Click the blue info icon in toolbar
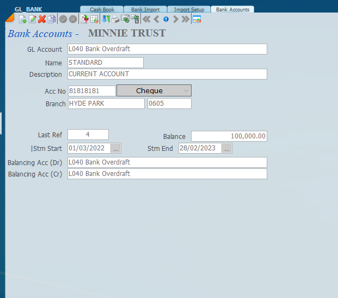This screenshot has height=298, width=338. pyautogui.click(x=166, y=19)
